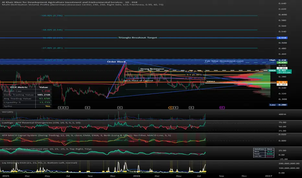Click the 0.600 price scale value
This screenshot has width=302, height=178.
pyautogui.click(x=282, y=15)
